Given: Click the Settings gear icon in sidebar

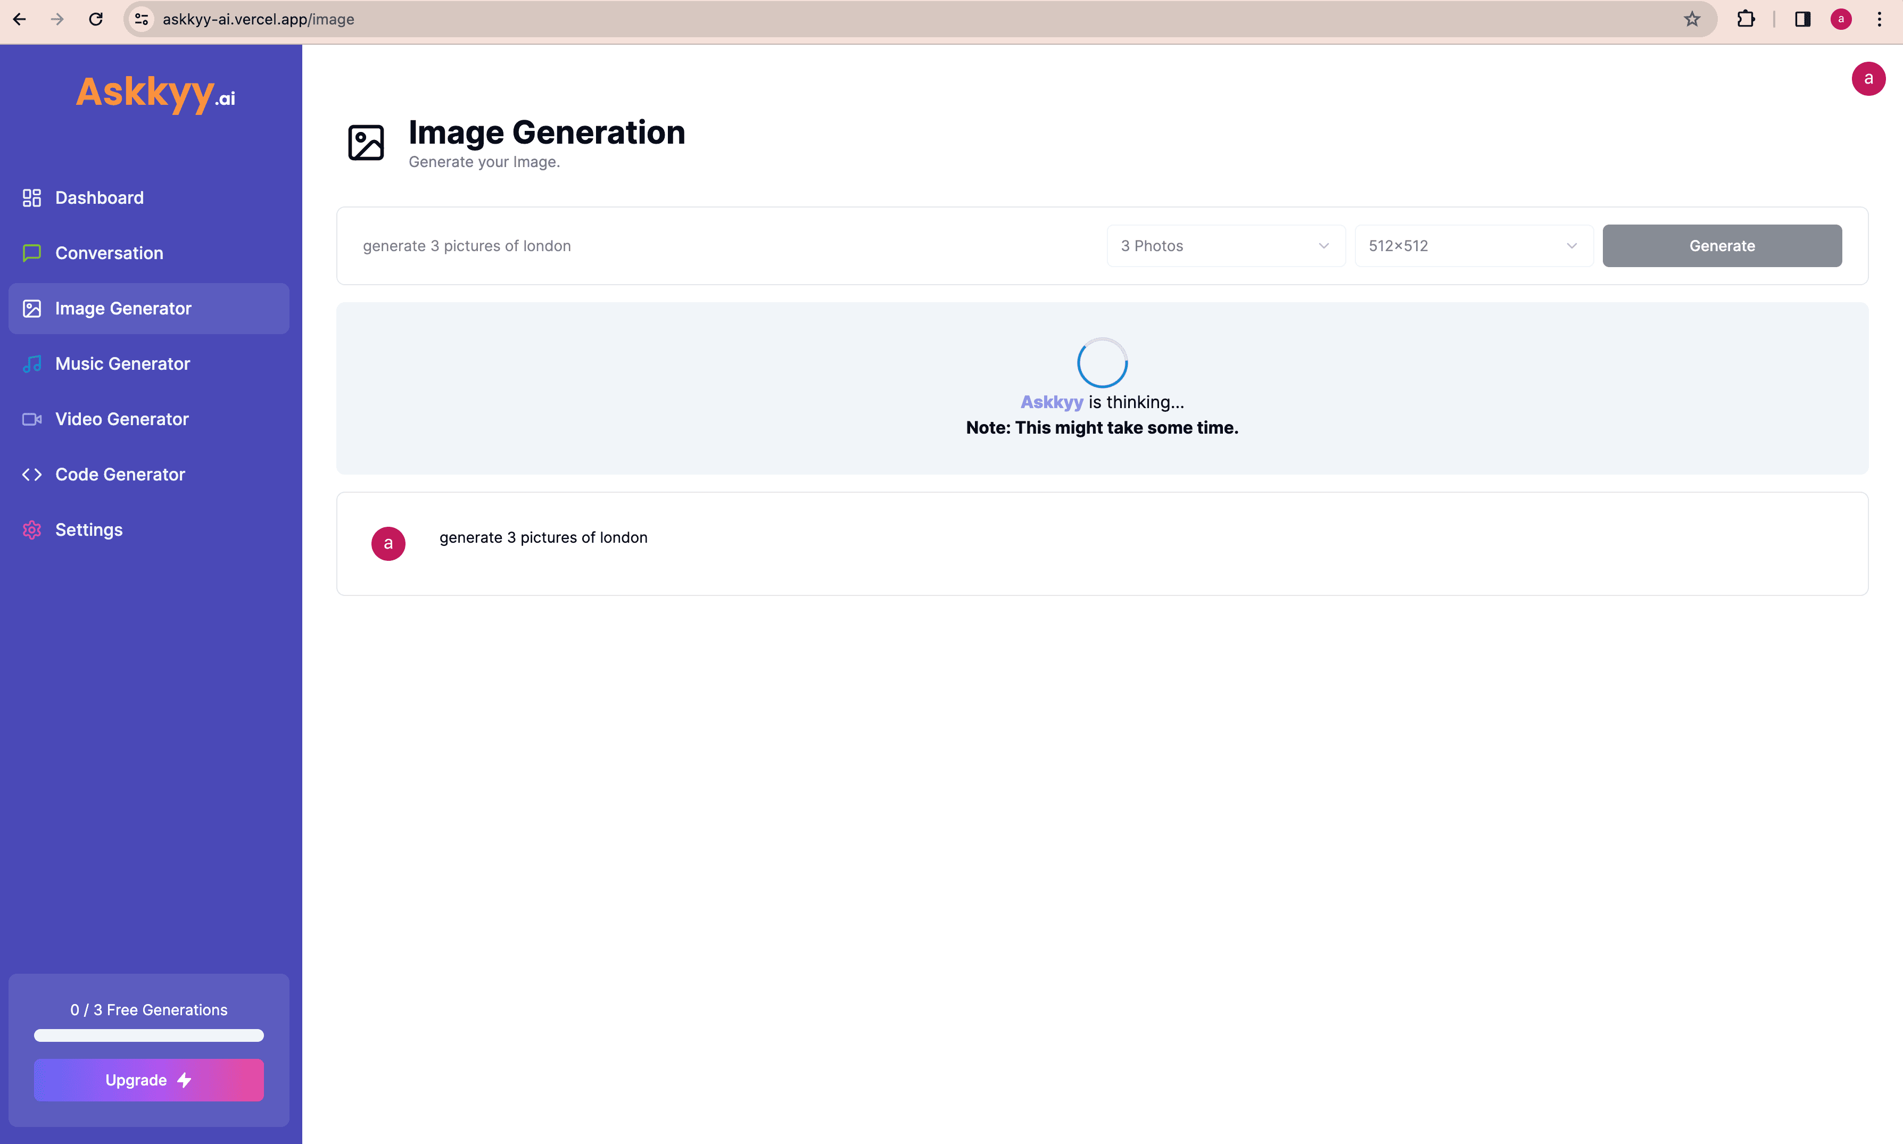Looking at the screenshot, I should [31, 530].
